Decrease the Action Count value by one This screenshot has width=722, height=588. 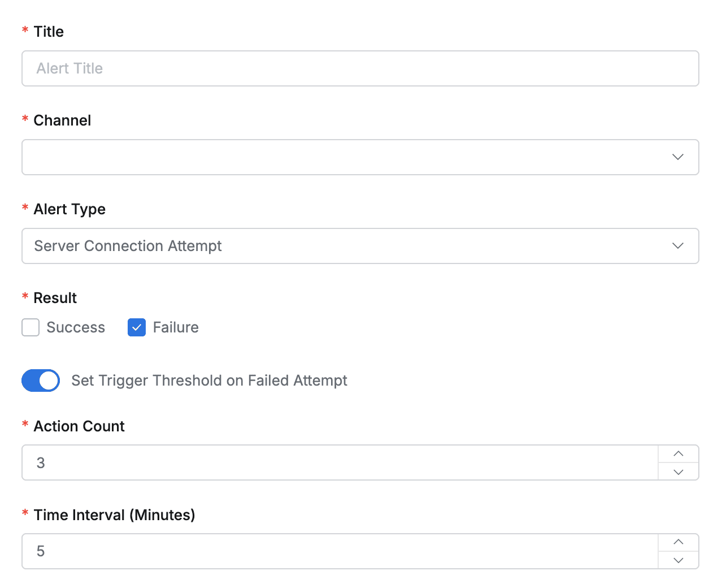pyautogui.click(x=678, y=472)
